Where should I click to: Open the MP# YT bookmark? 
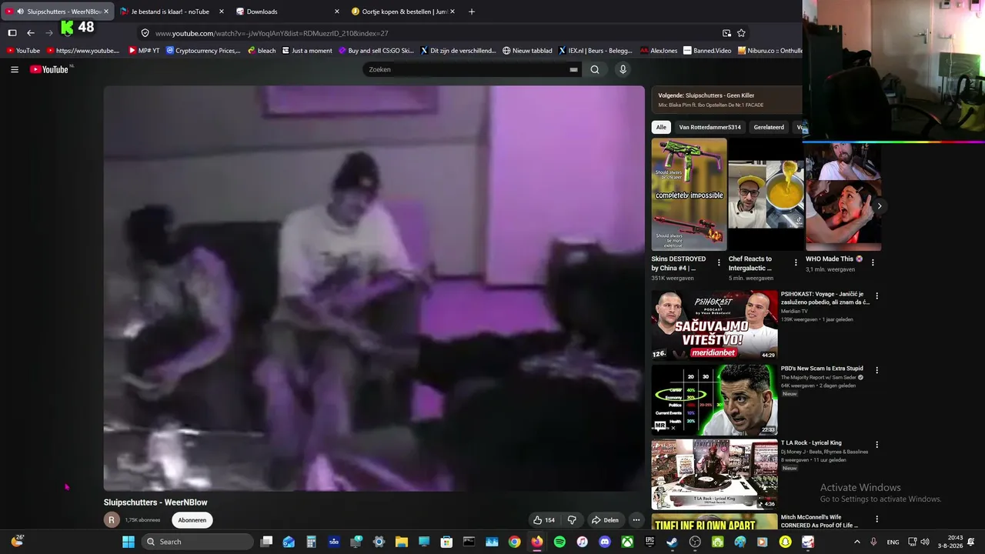pos(144,51)
